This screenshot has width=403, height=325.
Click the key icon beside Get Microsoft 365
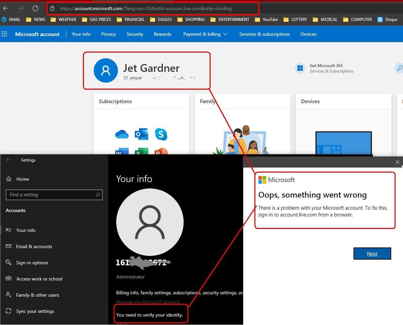399,68
